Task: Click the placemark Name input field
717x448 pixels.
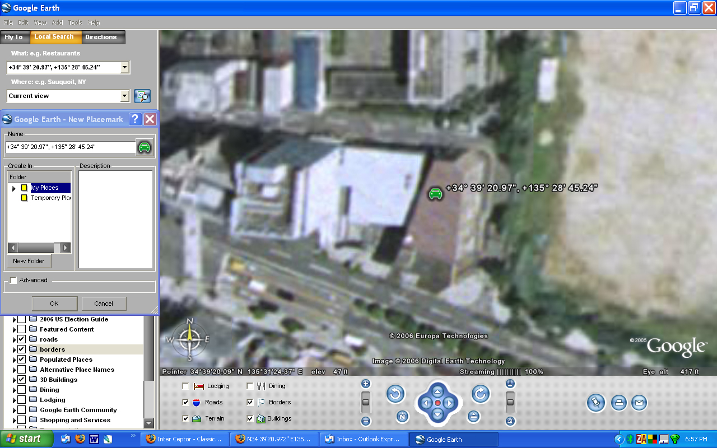Action: (71, 147)
